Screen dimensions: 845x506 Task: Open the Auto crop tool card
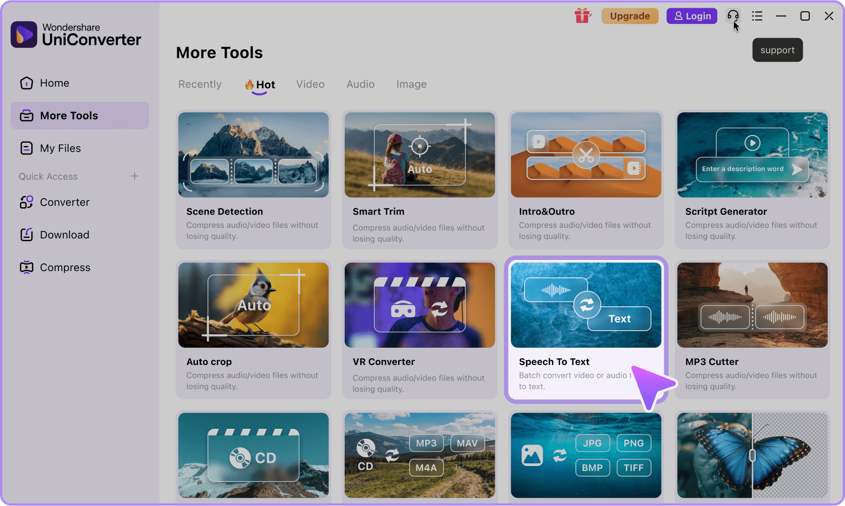[x=254, y=330]
